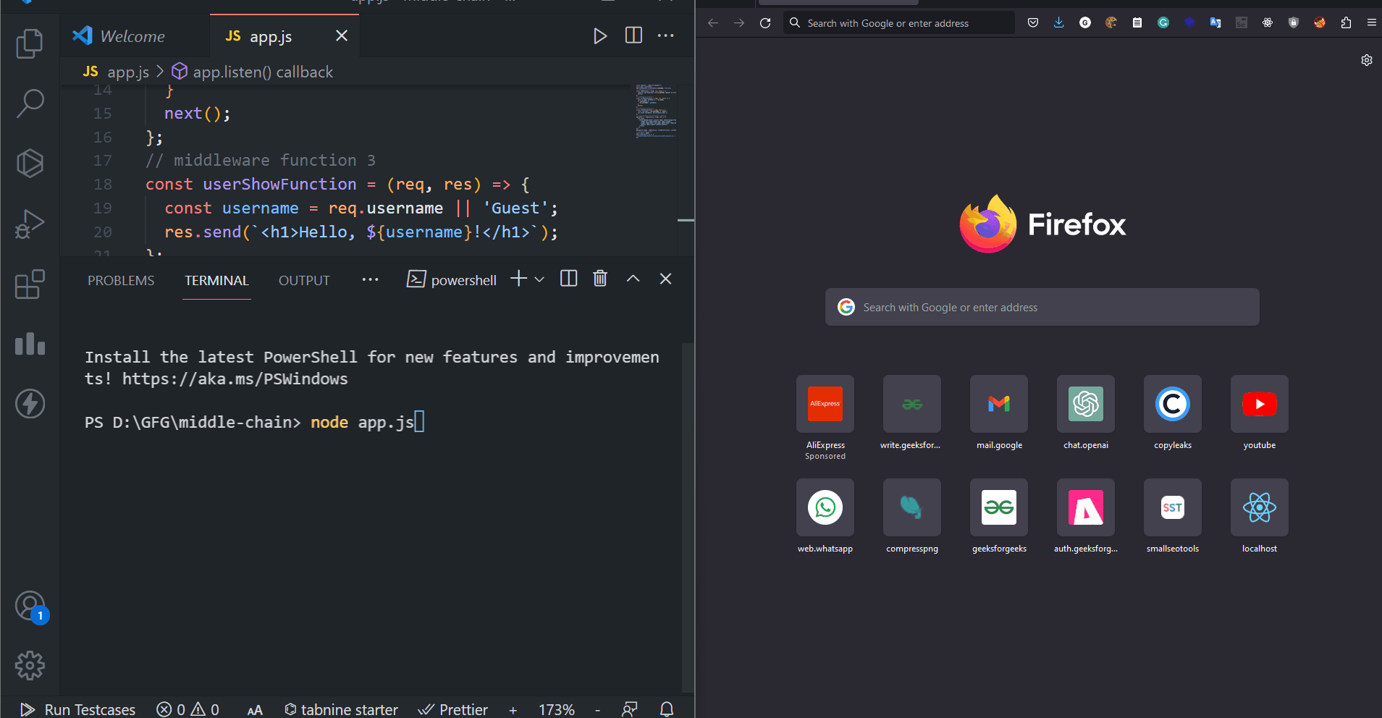Open Firefox application hamburger menu
The height and width of the screenshot is (718, 1382).
pyautogui.click(x=1372, y=22)
